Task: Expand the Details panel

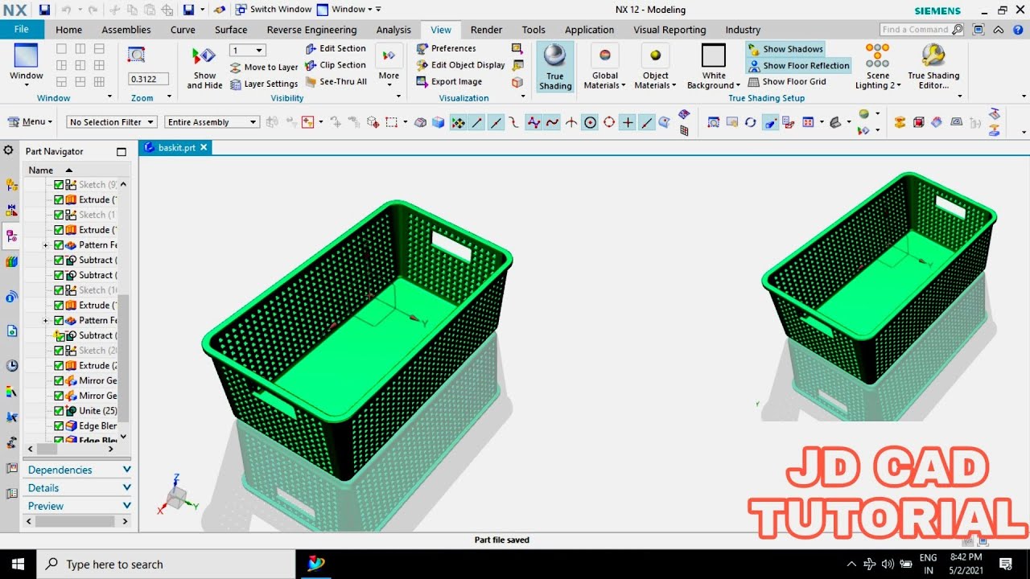Action: [x=77, y=488]
